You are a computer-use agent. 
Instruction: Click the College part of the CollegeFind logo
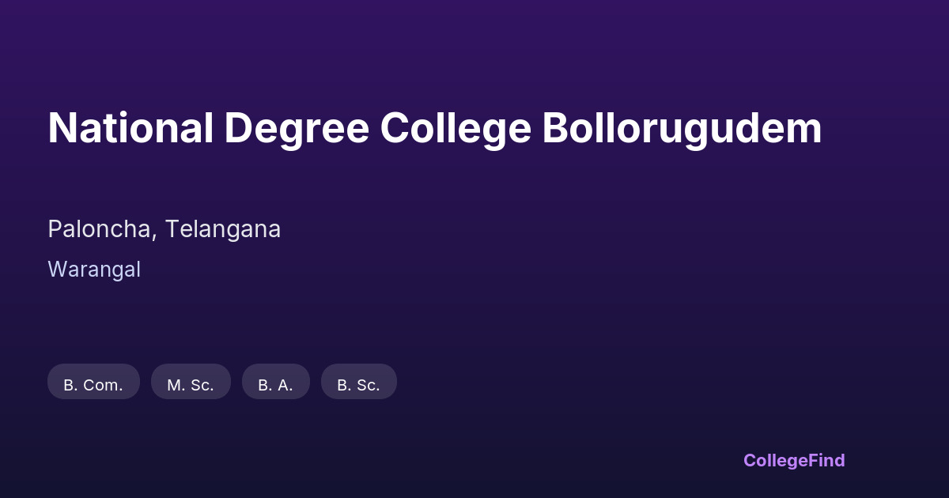776,460
